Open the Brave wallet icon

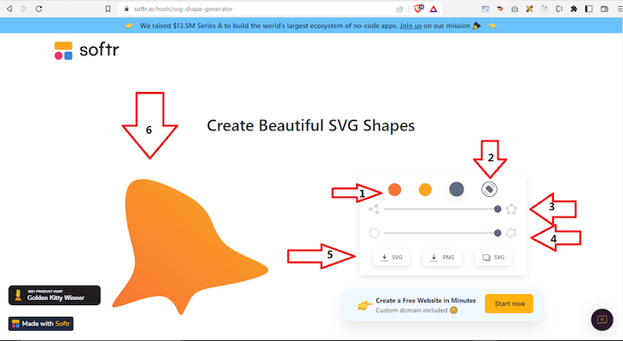[604, 9]
